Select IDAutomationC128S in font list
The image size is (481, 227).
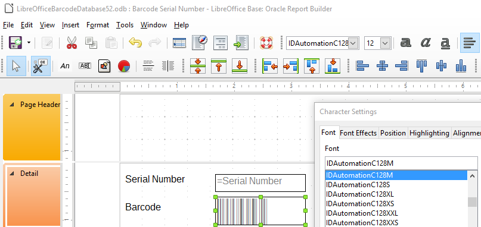coord(396,185)
